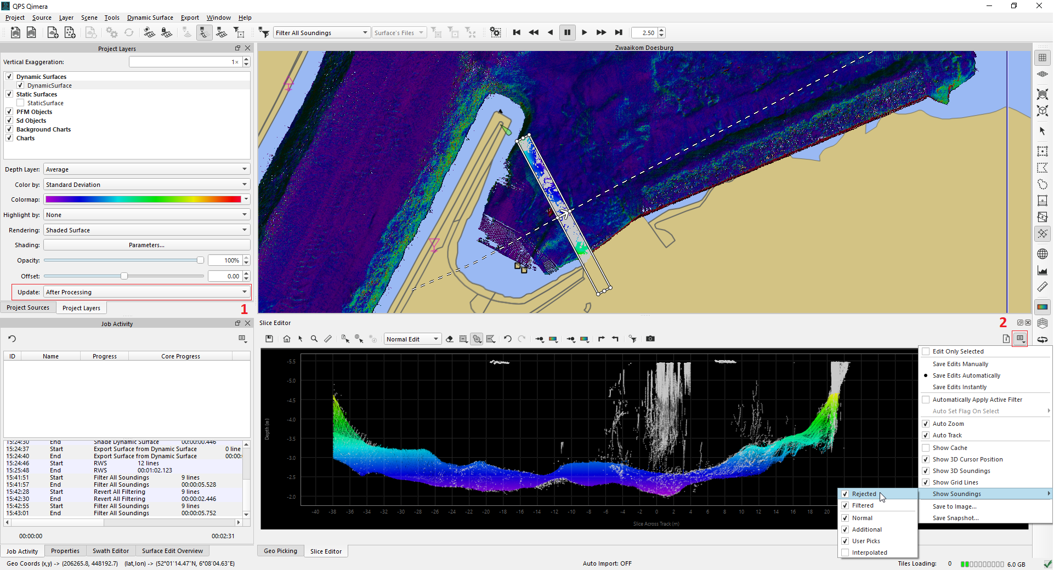Open the Update dropdown showing After Processing
The height and width of the screenshot is (570, 1054).
[146, 292]
